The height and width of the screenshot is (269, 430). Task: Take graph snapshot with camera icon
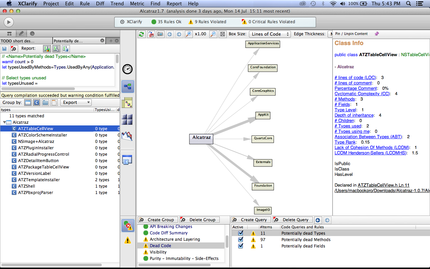coord(161,34)
